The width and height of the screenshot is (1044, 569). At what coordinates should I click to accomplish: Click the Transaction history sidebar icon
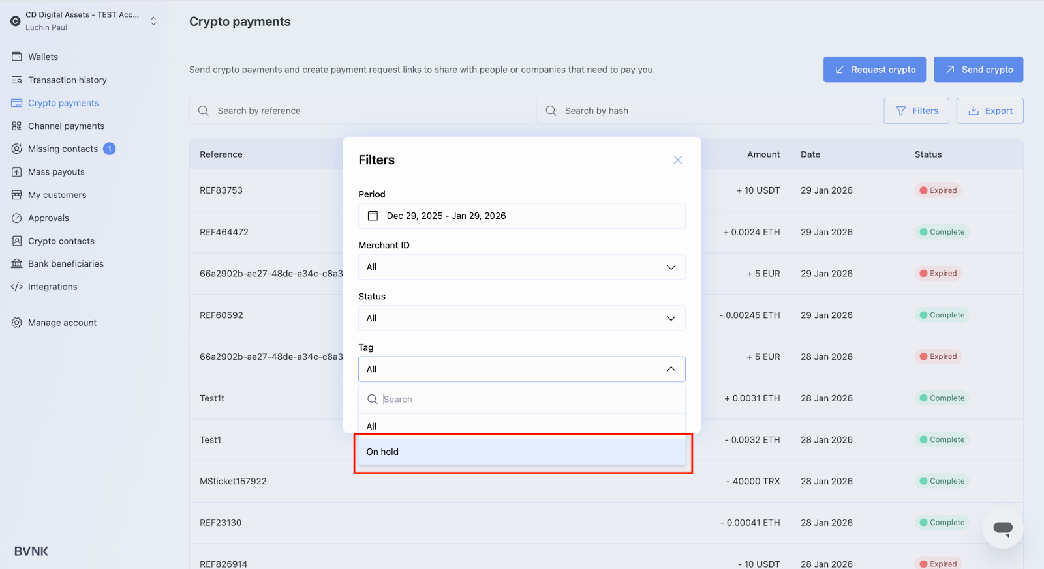17,80
